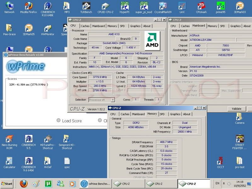Open SPD tab in Memory window
252x189 pixels.
162,114
